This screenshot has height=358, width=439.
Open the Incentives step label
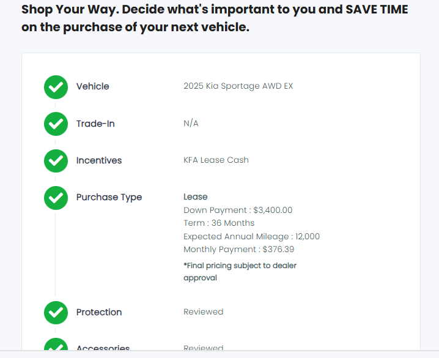[x=99, y=160]
